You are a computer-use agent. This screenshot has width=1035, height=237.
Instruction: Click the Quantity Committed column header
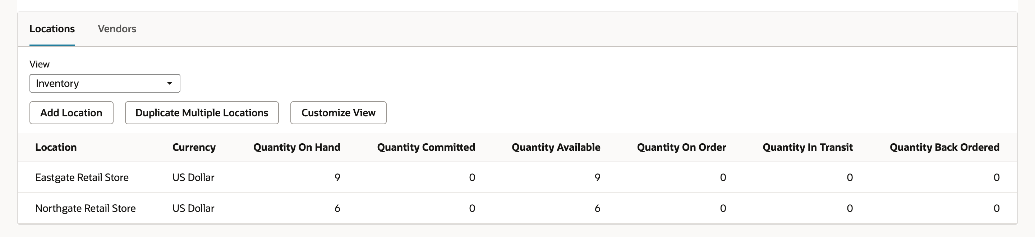(426, 148)
